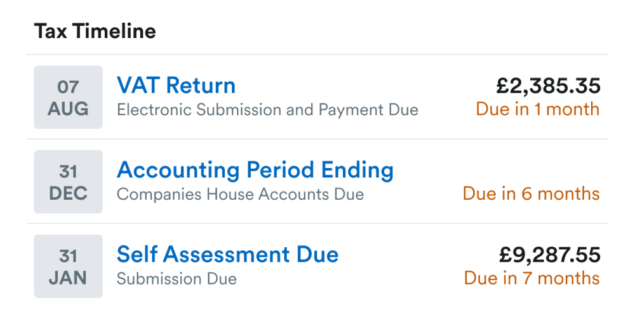Click the JAN month label
The image size is (635, 317).
click(x=68, y=278)
